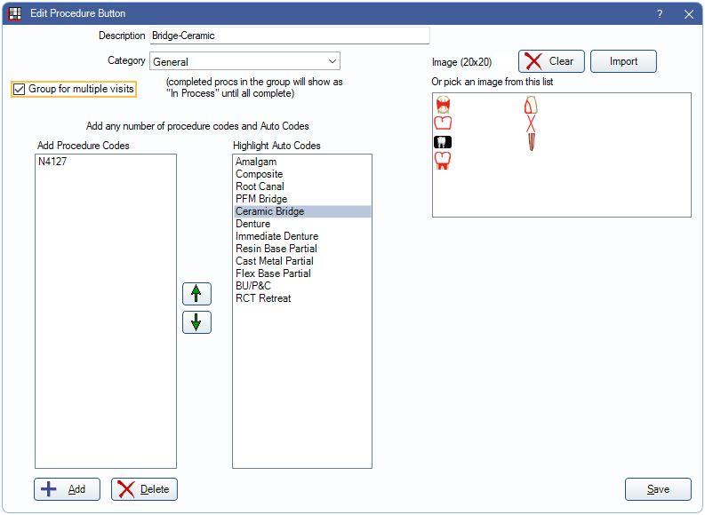The width and height of the screenshot is (705, 515).
Task: Click Import to load an image
Action: tap(623, 61)
